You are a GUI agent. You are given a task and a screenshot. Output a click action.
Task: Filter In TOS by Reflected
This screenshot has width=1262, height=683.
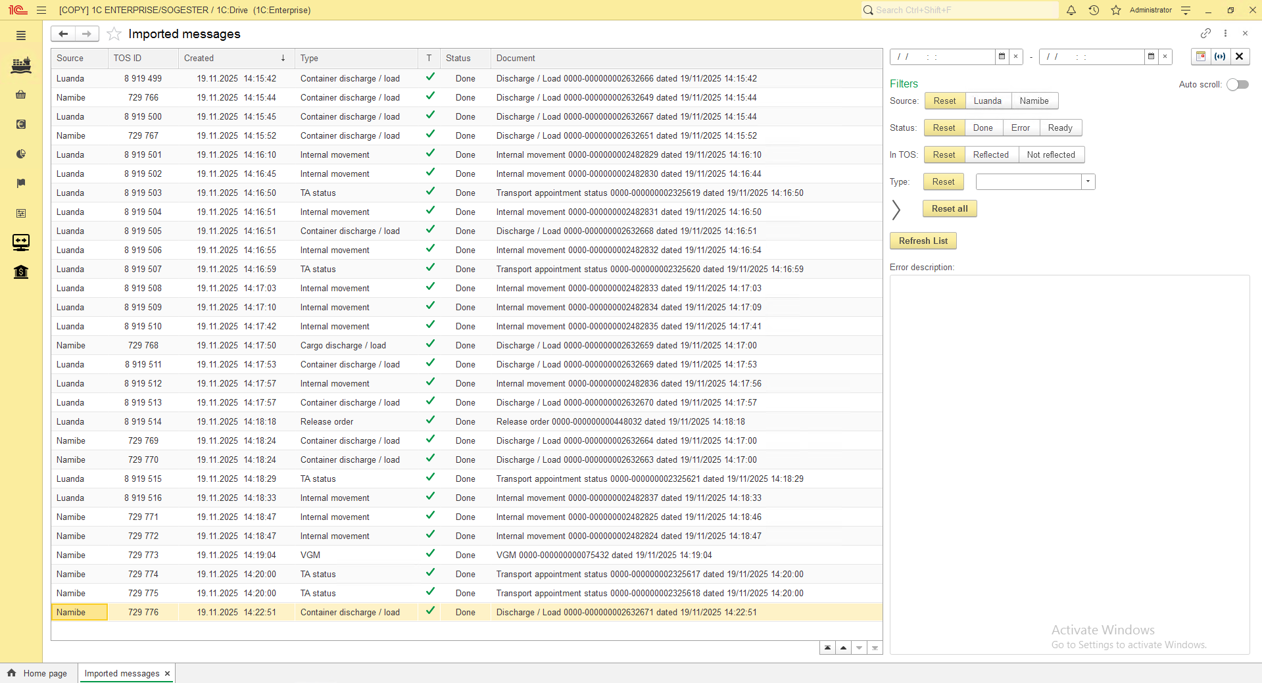coord(991,154)
